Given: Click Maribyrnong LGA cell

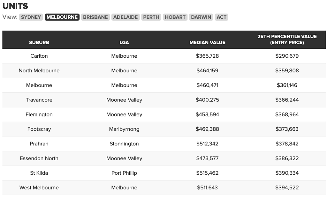Looking at the screenshot, I should [124, 129].
